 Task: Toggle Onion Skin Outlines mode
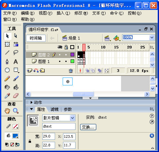[93, 71]
